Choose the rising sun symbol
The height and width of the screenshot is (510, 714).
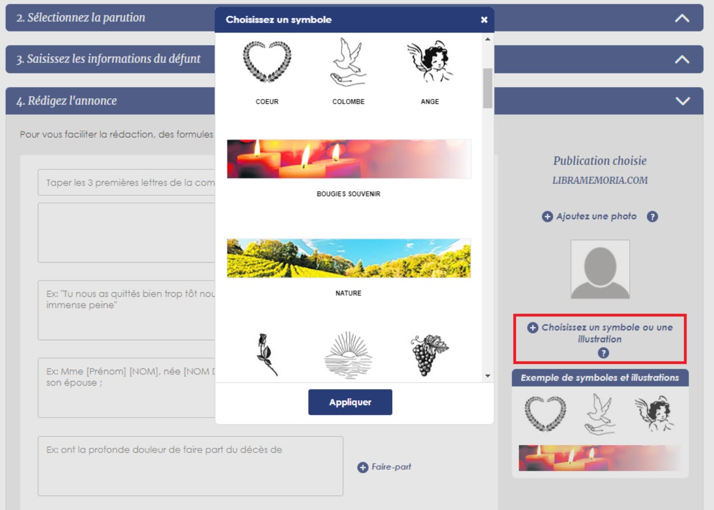pos(348,354)
